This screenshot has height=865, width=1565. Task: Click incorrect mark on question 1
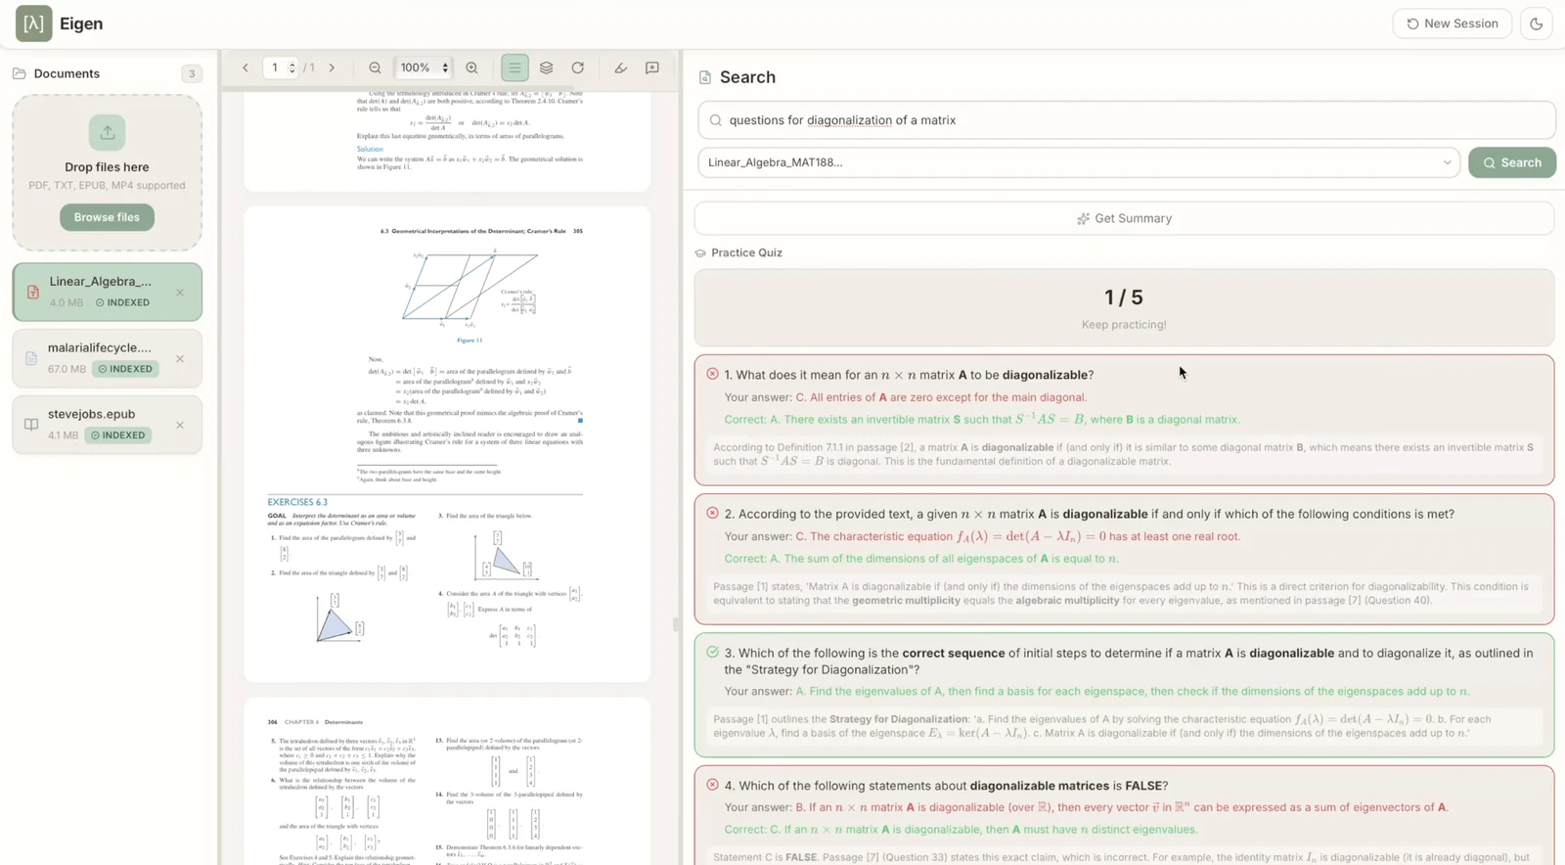pos(712,374)
